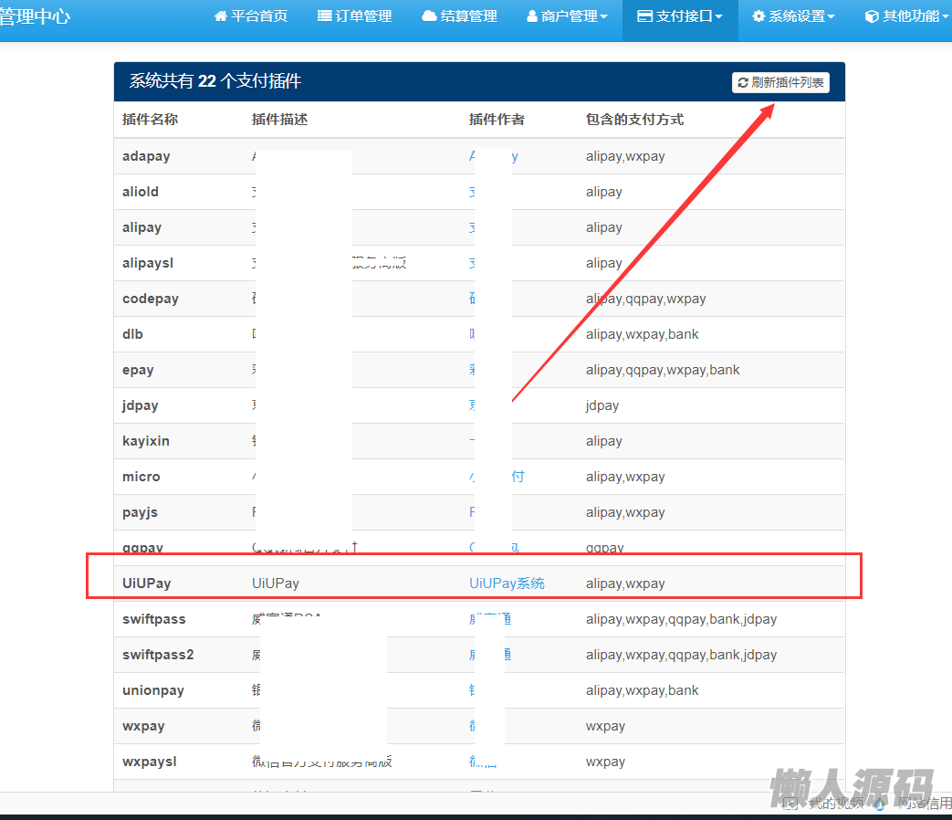Image resolution: width=952 pixels, height=820 pixels.
Task: Click the list icon for 订单管理
Action: click(324, 16)
